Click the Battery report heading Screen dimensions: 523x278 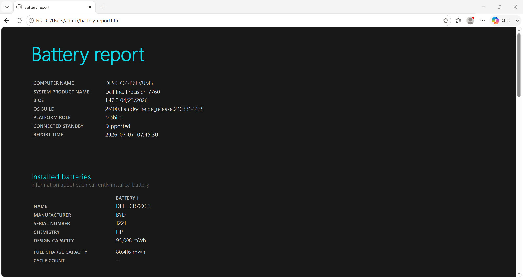coord(88,55)
